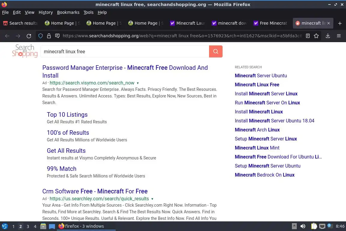
Task: Select related search Minecraft Linux Free
Action: [x=257, y=85]
